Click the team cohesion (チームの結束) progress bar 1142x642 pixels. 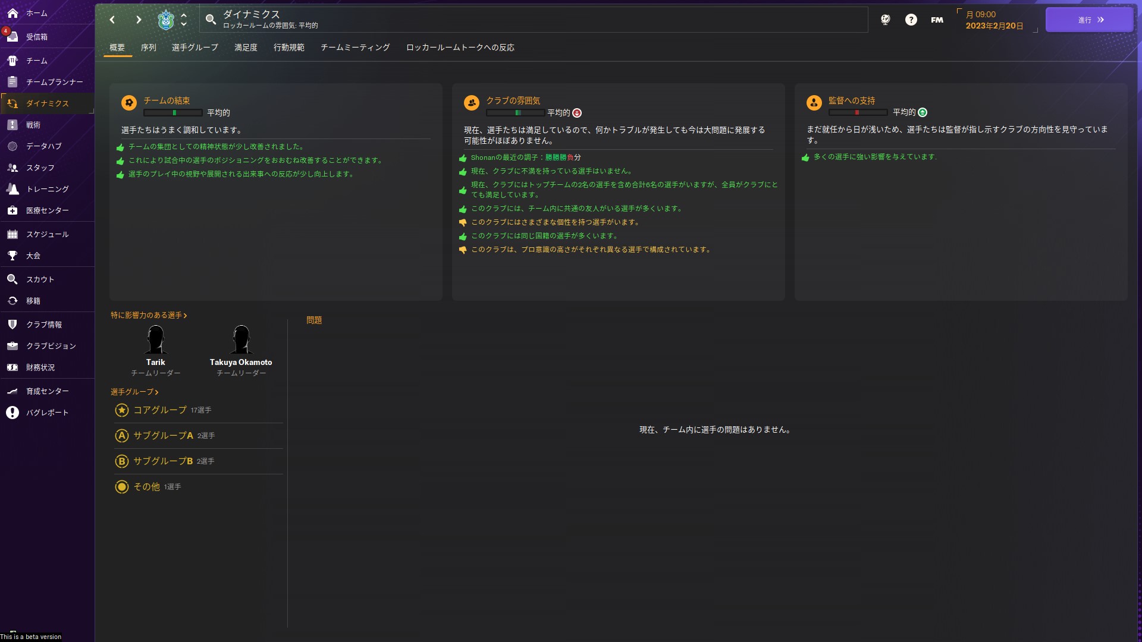coord(173,113)
